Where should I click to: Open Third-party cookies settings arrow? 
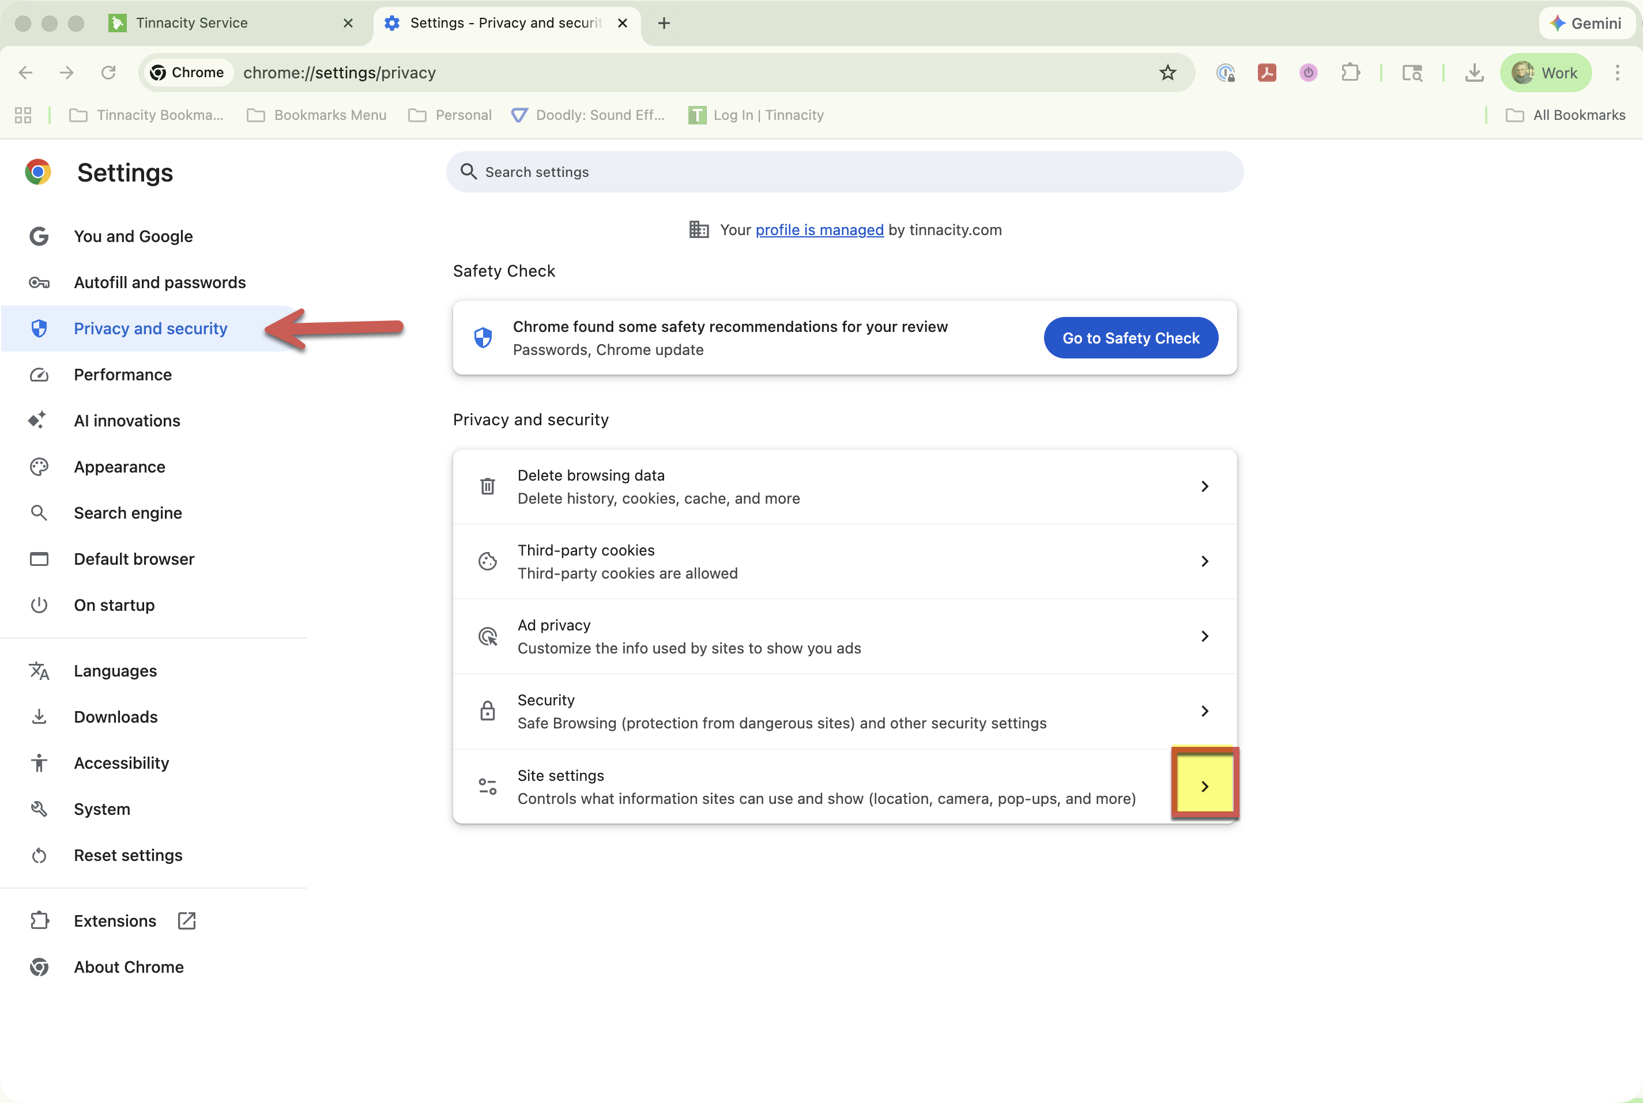point(1205,561)
